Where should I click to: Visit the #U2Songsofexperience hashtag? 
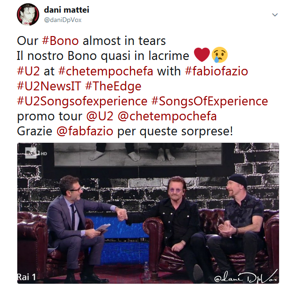pos(82,101)
